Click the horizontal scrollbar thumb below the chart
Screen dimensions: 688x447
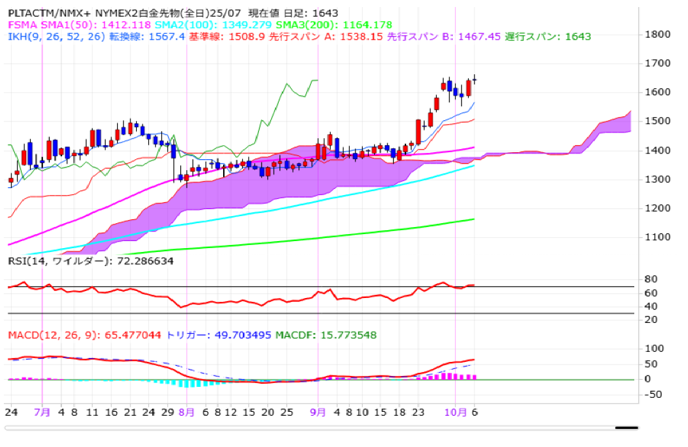[x=626, y=428]
